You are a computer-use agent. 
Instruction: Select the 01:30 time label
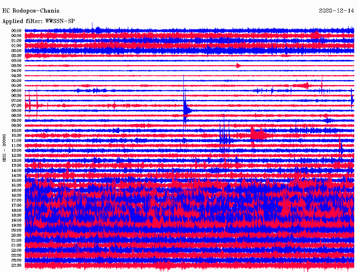(16, 46)
